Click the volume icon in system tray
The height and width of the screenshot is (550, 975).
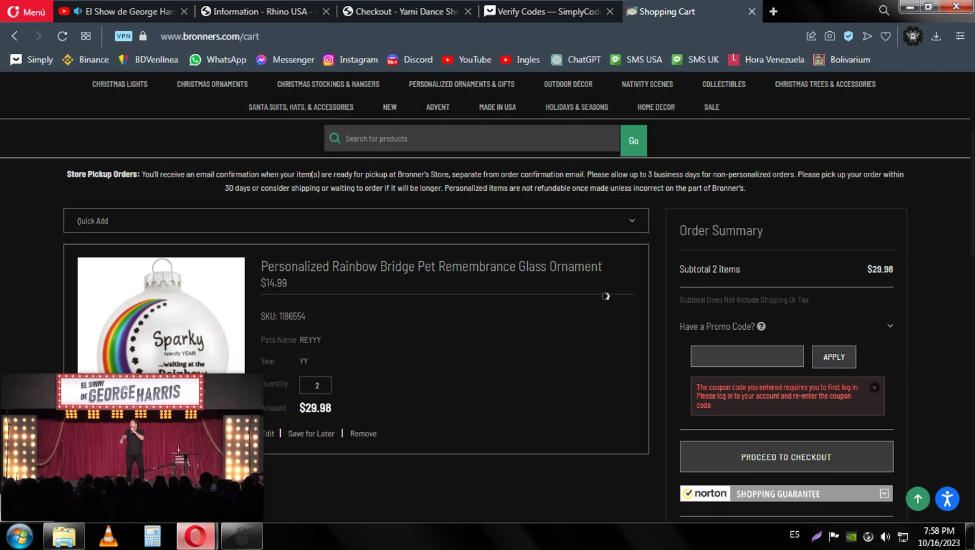click(x=885, y=536)
